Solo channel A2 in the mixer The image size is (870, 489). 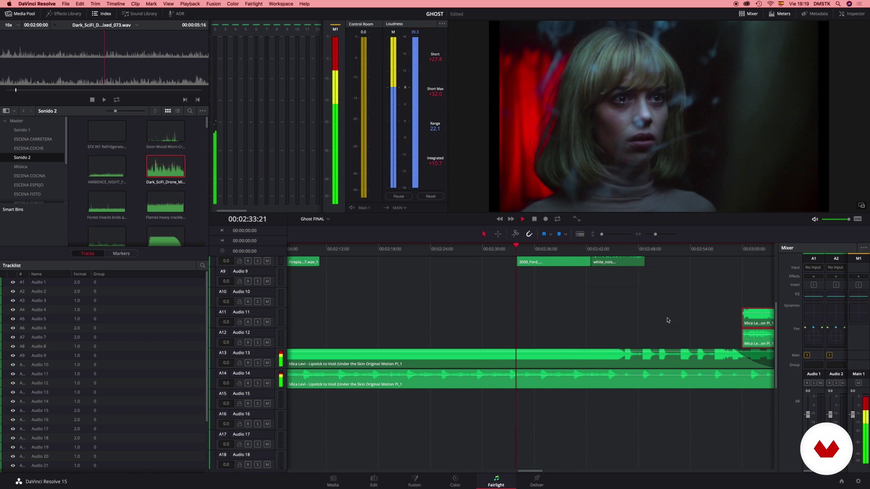[x=836, y=383]
